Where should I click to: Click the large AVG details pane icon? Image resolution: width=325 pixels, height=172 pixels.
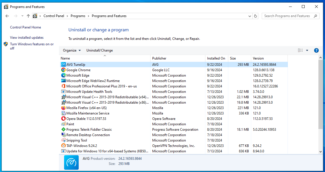(71, 162)
